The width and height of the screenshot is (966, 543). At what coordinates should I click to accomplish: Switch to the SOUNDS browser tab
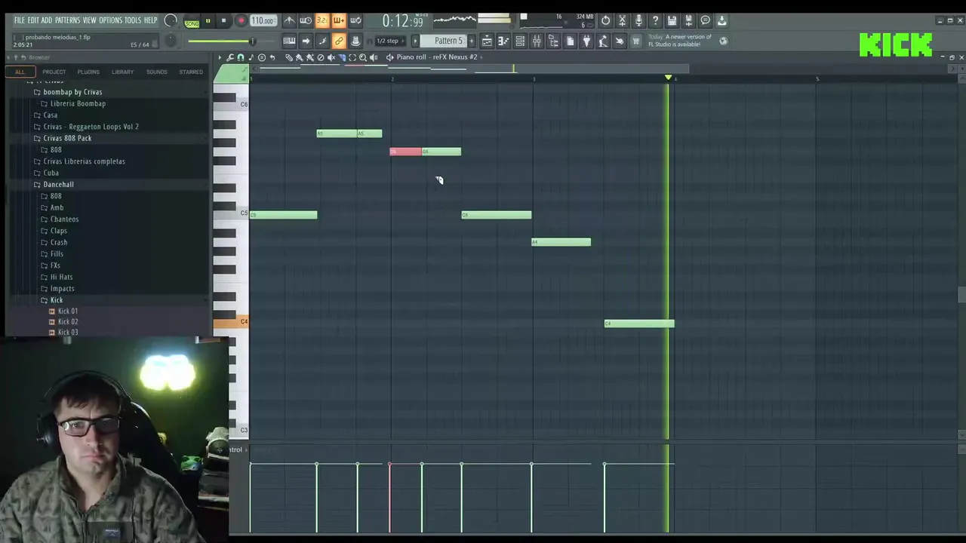pyautogui.click(x=157, y=72)
